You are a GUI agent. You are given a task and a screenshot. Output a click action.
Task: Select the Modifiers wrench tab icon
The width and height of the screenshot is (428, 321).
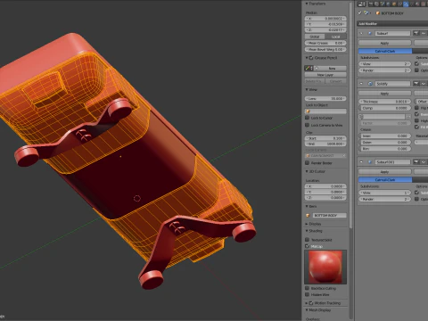pos(406,4)
